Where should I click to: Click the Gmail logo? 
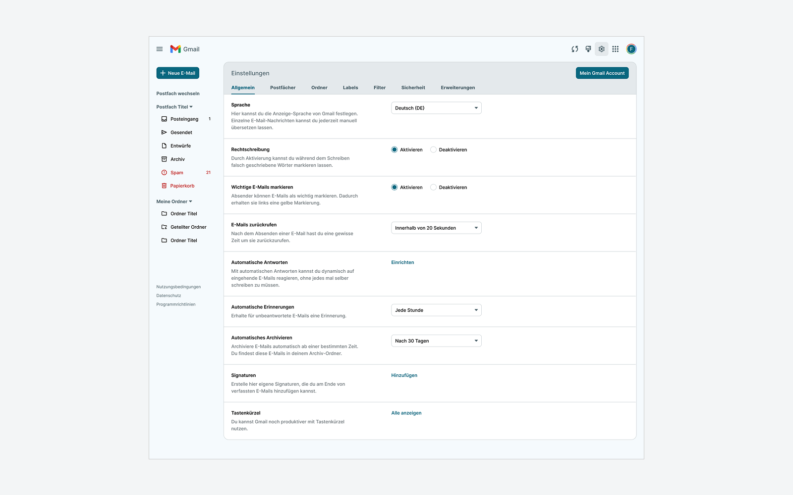[184, 49]
